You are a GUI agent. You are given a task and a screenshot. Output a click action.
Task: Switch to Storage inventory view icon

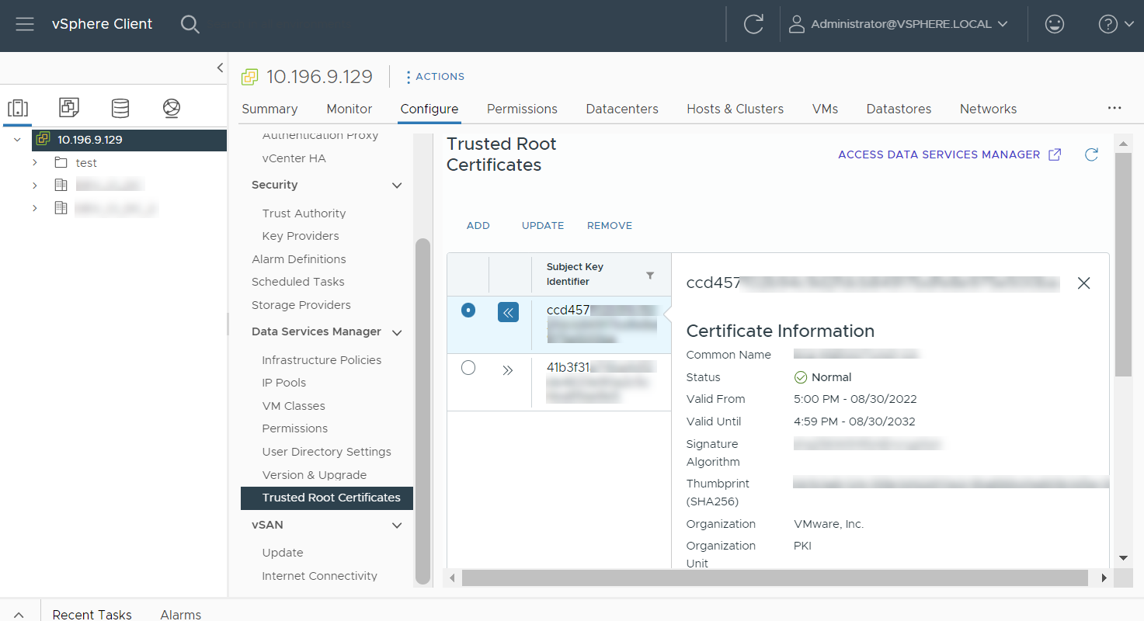point(120,108)
